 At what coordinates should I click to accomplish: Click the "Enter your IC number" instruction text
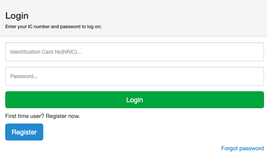(53, 27)
